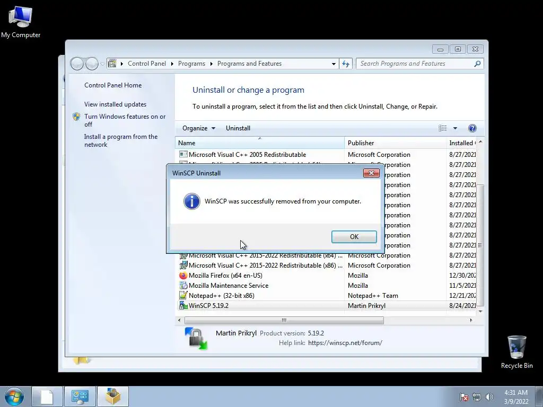Select Visual C++ 2015-2022 Redistributable (x64) row
Viewport: 543px width, 407px height.
(x=327, y=255)
